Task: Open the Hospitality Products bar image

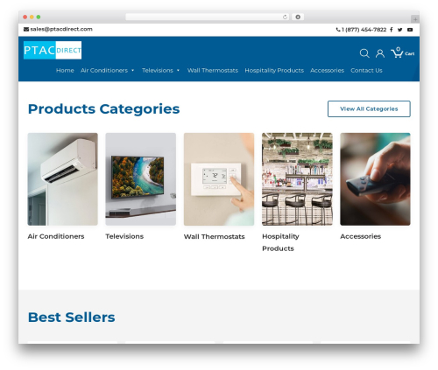Action: point(297,179)
